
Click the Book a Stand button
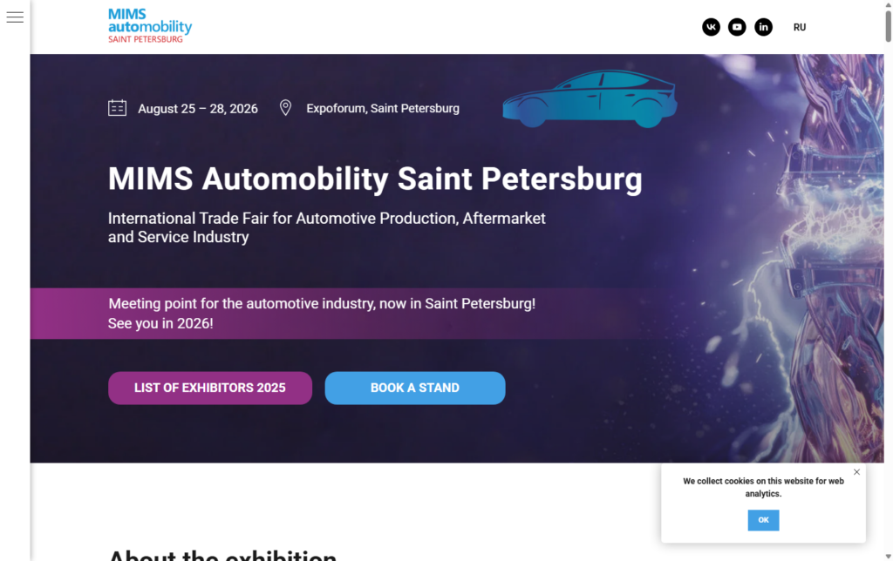tap(415, 388)
